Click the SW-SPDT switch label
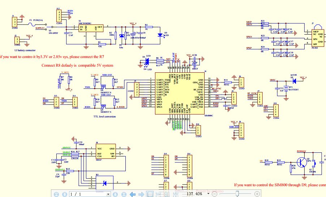Viewport: 326px width, 197px height. point(53,33)
